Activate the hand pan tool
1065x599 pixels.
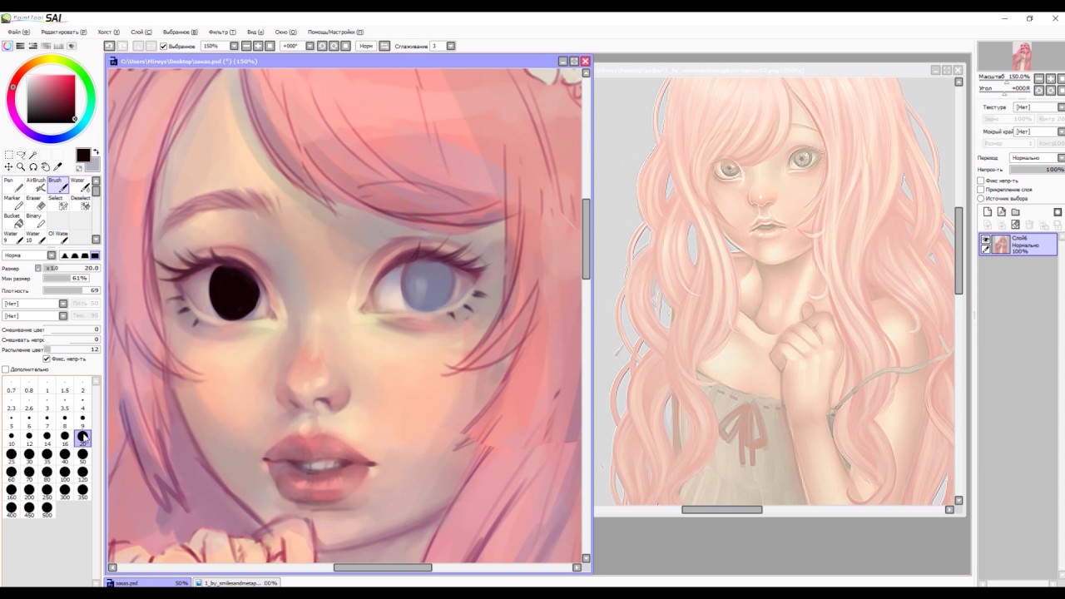[x=46, y=167]
